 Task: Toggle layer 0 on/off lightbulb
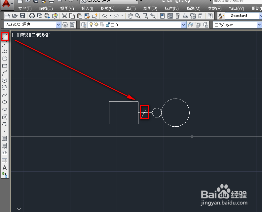point(91,25)
